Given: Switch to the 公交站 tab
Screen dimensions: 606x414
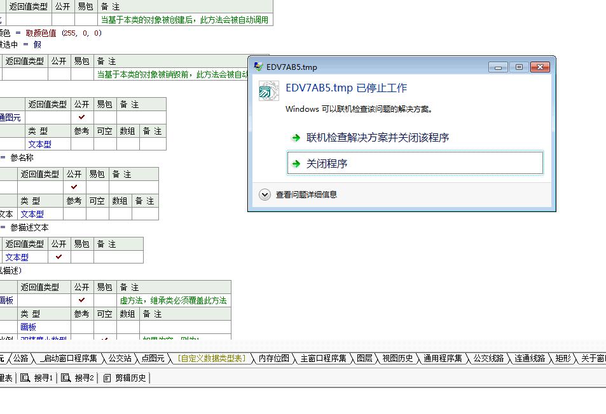Looking at the screenshot, I should tap(120, 358).
